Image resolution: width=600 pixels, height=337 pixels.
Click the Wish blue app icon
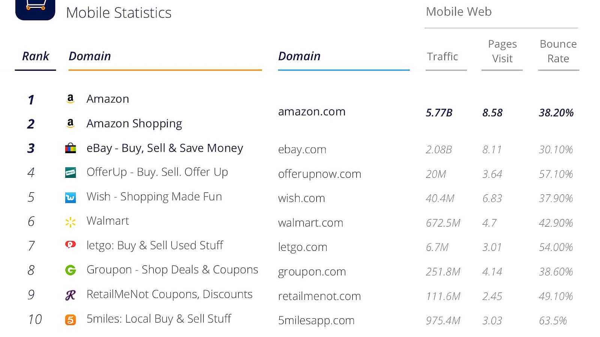[x=70, y=197]
